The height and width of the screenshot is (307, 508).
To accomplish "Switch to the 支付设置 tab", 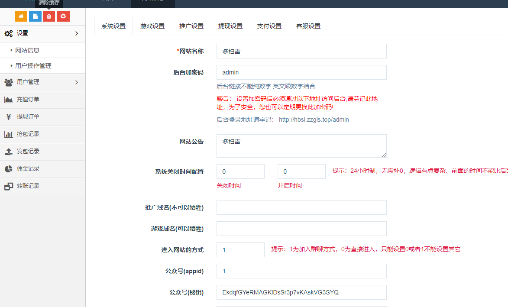I will click(269, 26).
